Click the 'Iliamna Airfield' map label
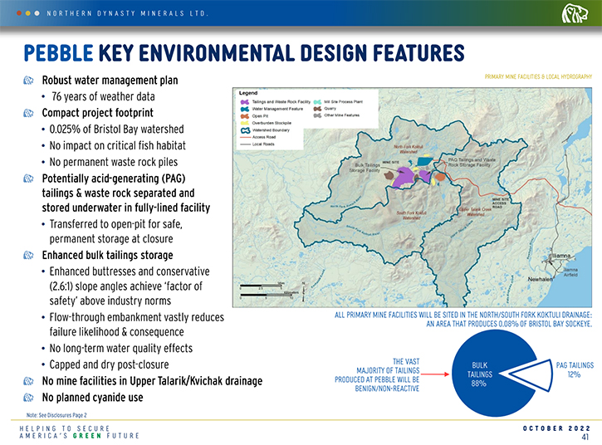 click(570, 272)
